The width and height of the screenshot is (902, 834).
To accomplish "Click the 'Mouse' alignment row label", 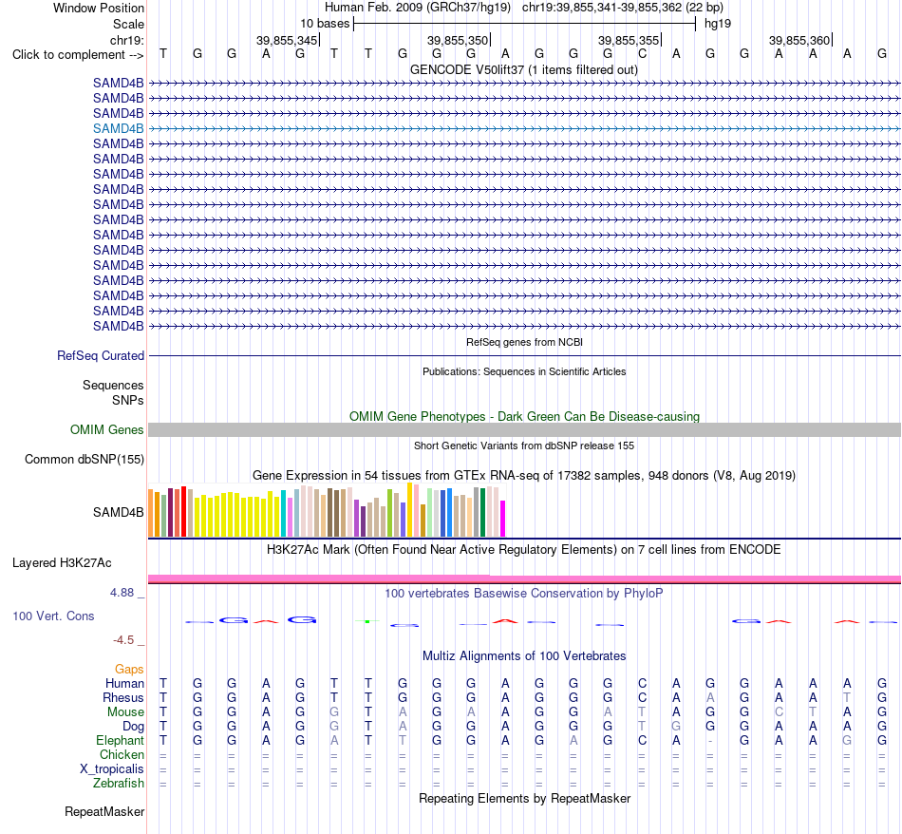I will click(x=125, y=712).
